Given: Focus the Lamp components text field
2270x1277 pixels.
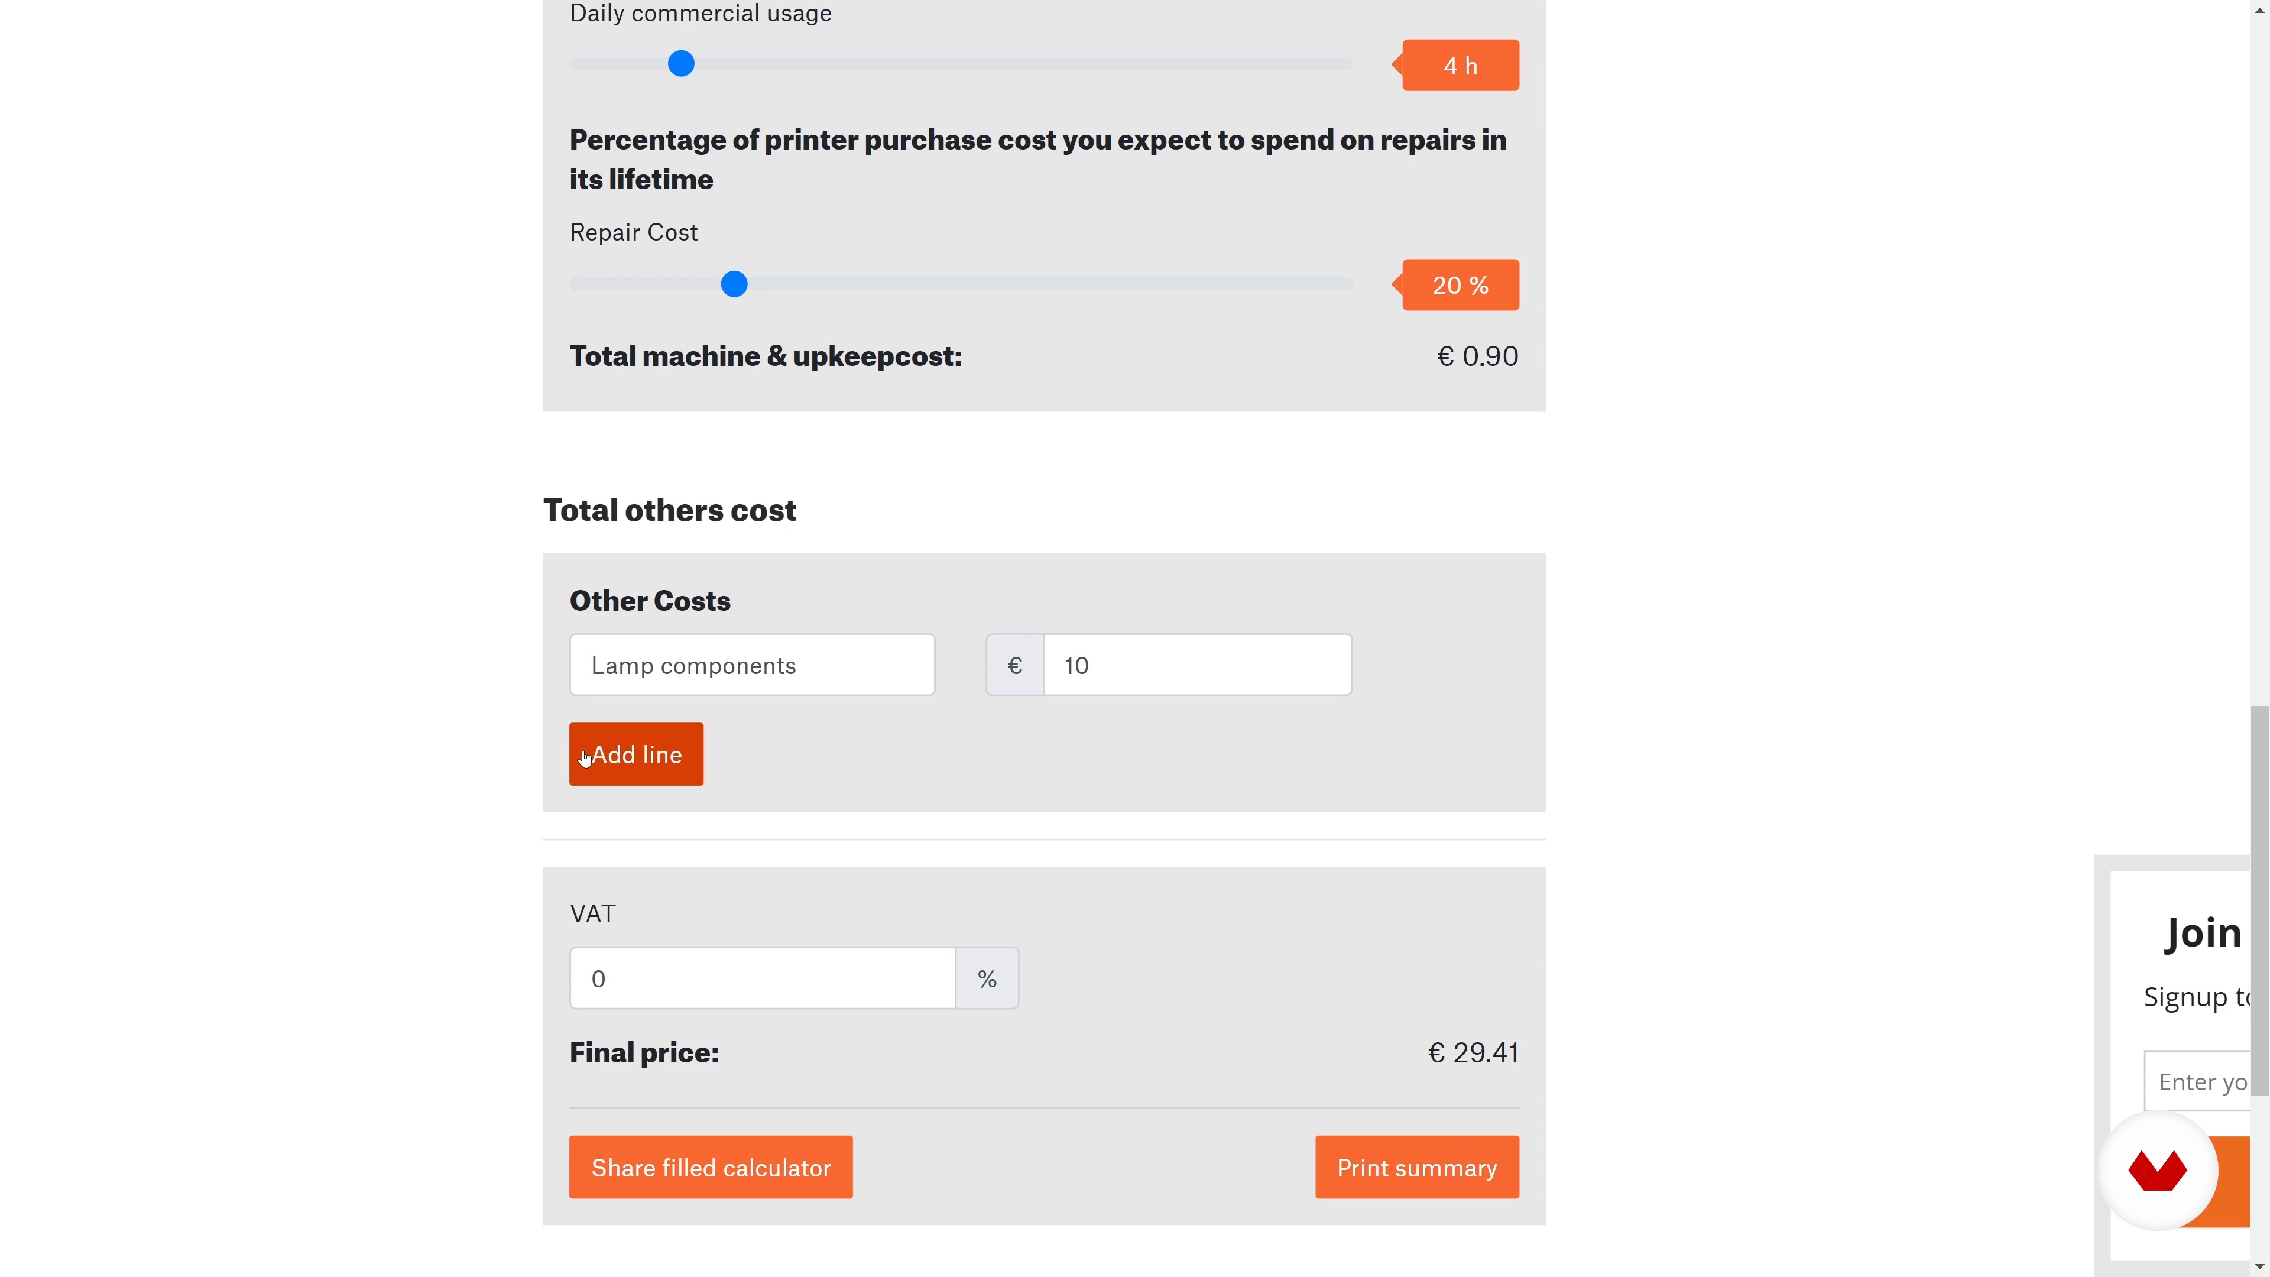Looking at the screenshot, I should 752,665.
